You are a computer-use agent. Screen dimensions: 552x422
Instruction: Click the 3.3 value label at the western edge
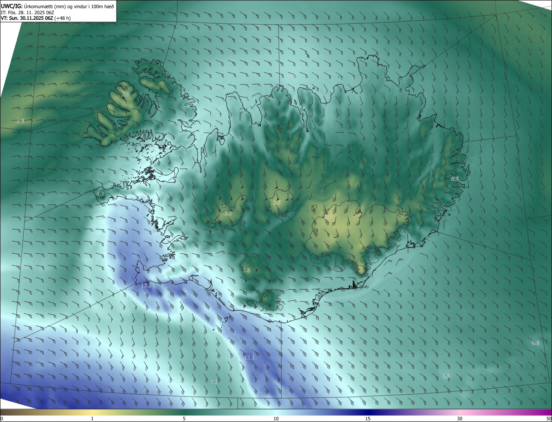[20, 121]
